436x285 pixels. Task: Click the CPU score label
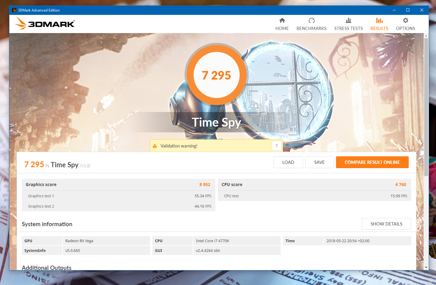[x=232, y=185]
